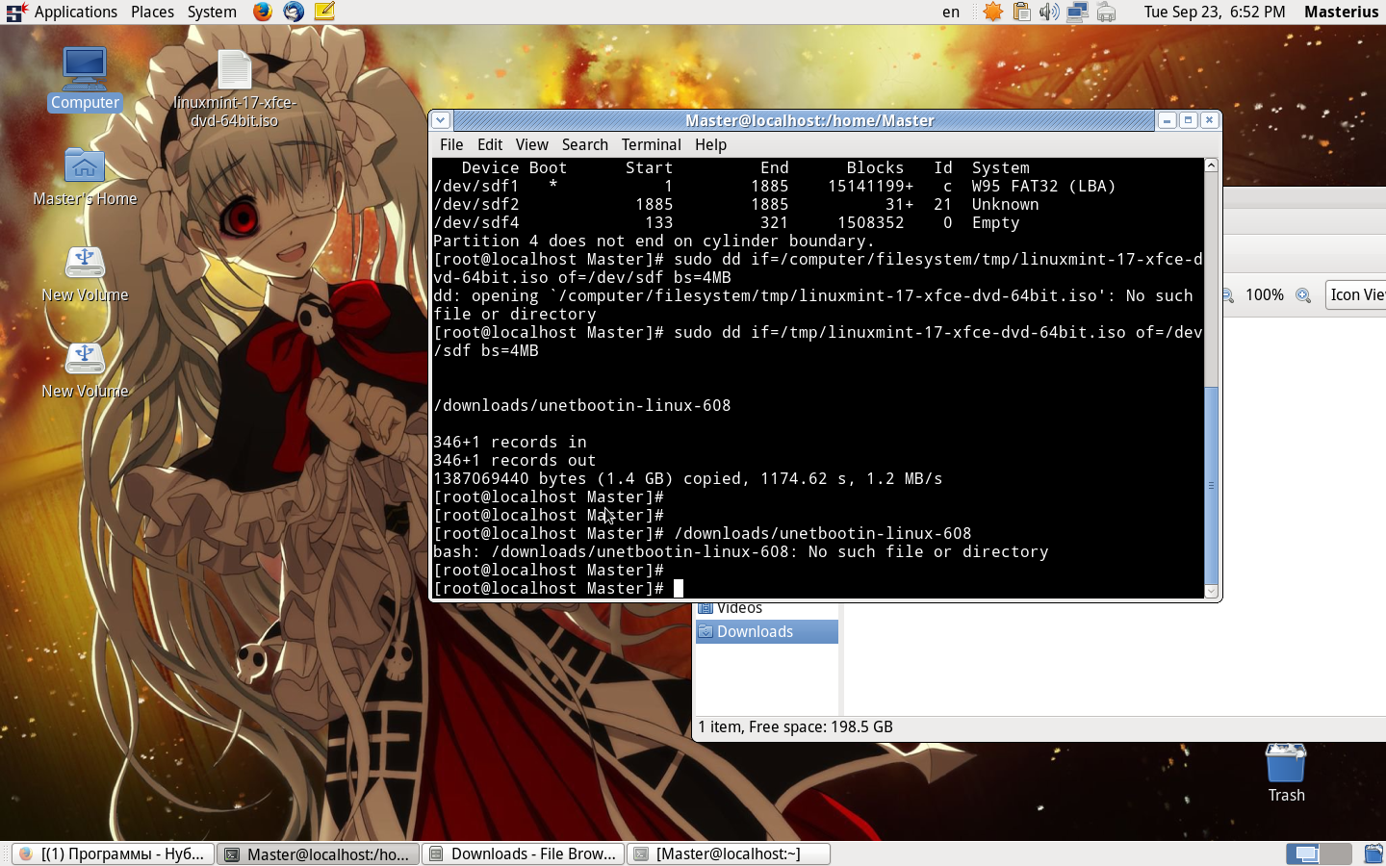Image resolution: width=1386 pixels, height=866 pixels.
Task: Launch Firefox from the top panel
Action: (263, 12)
